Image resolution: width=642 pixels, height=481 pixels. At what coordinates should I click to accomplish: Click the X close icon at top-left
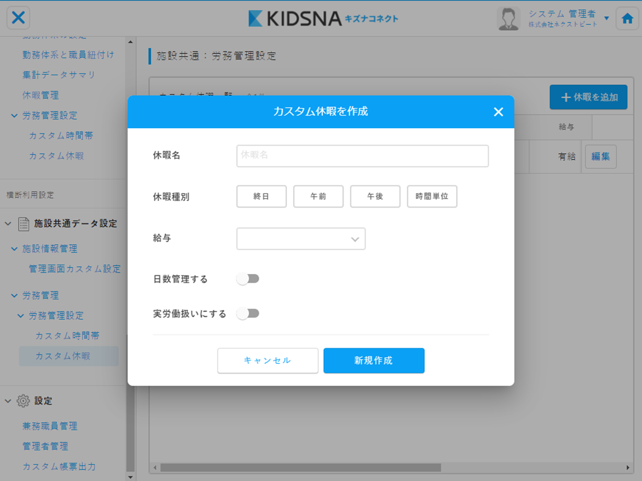point(19,18)
